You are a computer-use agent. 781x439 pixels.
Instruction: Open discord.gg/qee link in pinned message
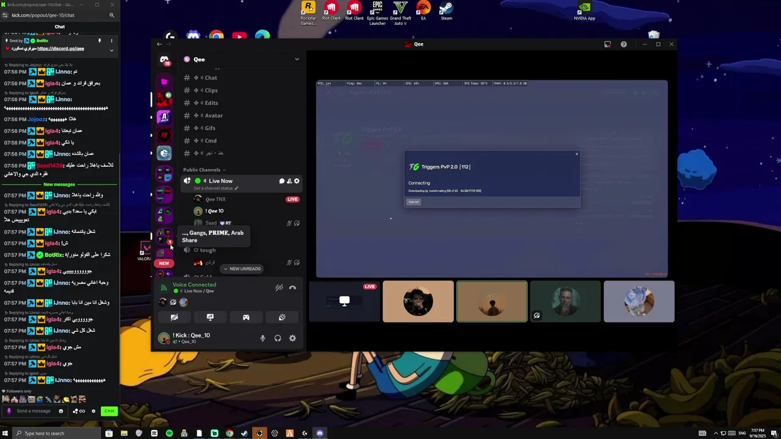60,49
